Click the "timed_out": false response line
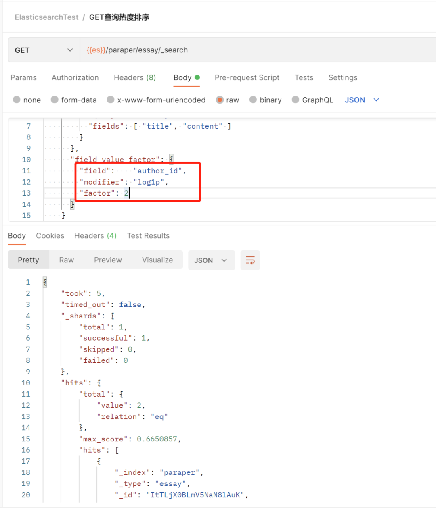This screenshot has width=436, height=518. click(103, 305)
